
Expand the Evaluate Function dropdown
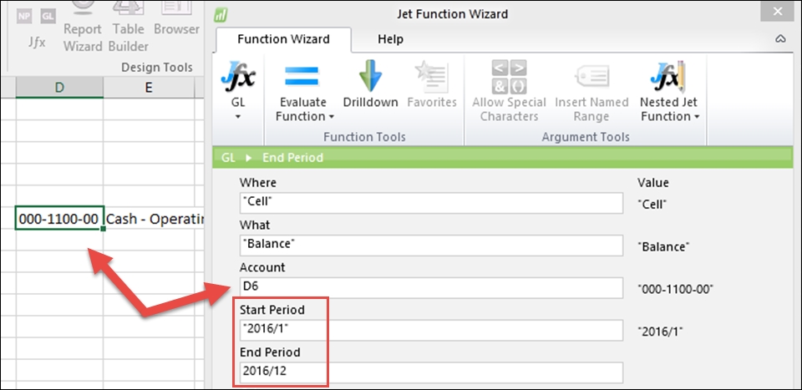pos(332,117)
